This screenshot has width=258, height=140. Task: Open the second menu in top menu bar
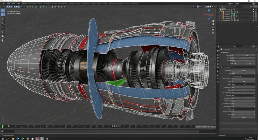coord(9,4)
